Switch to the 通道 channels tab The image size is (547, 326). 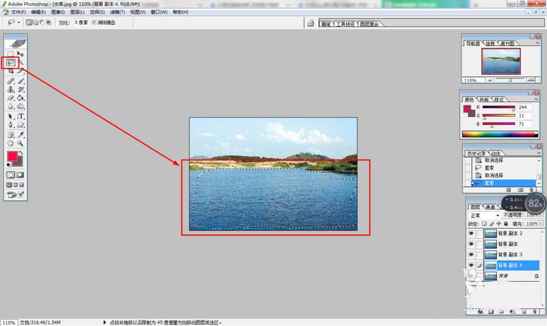click(490, 207)
